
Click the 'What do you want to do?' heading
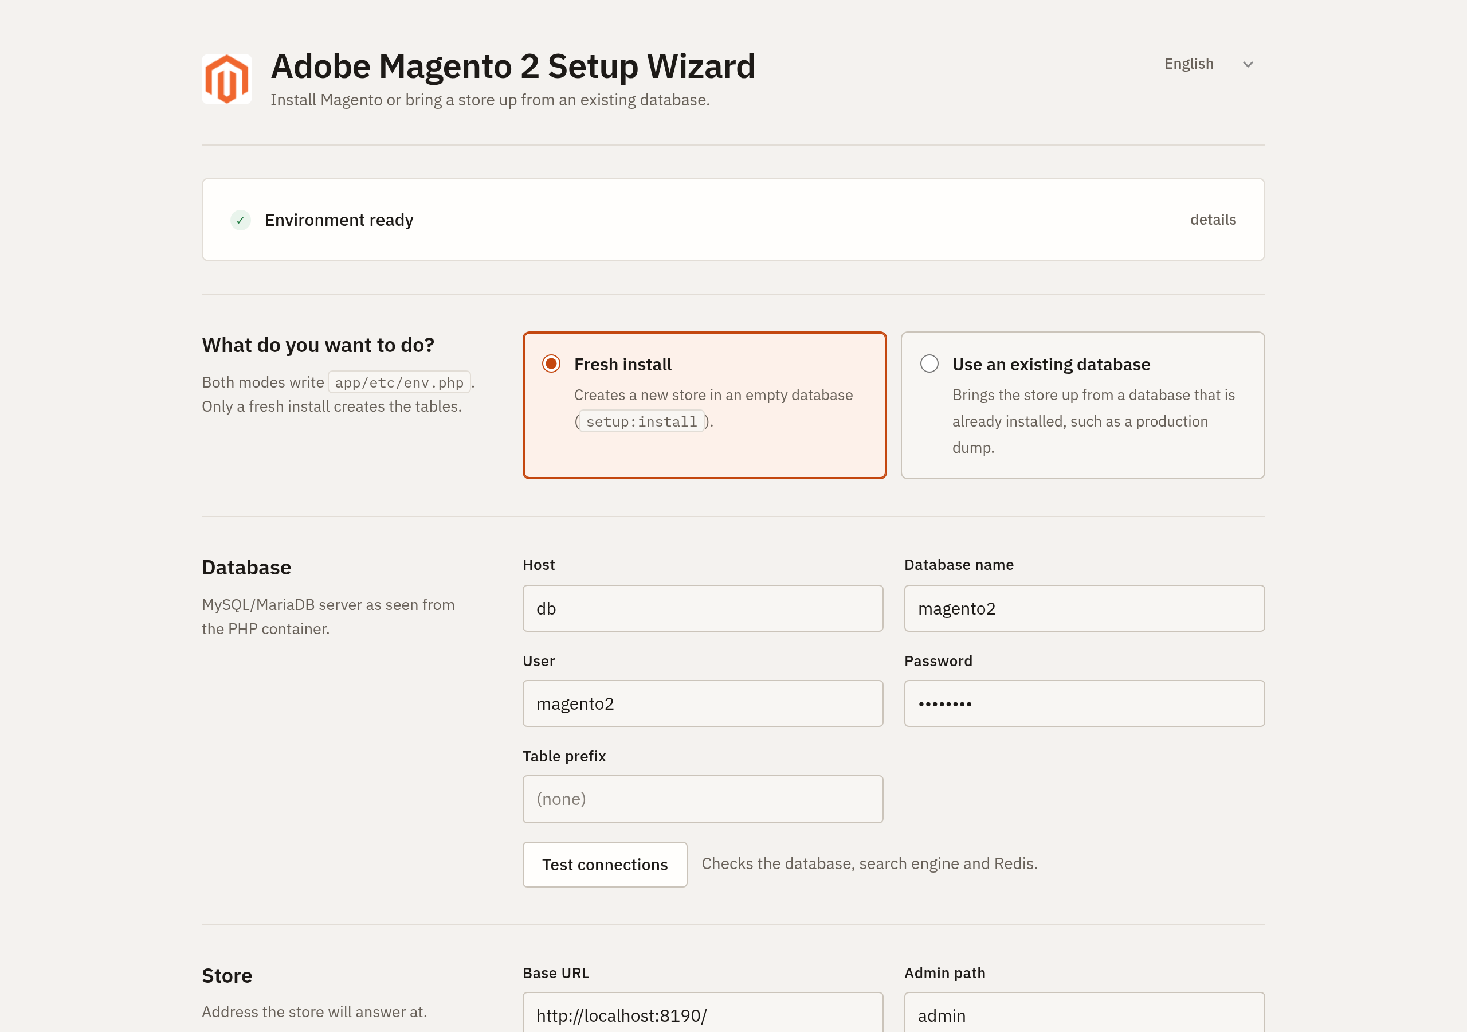(318, 345)
